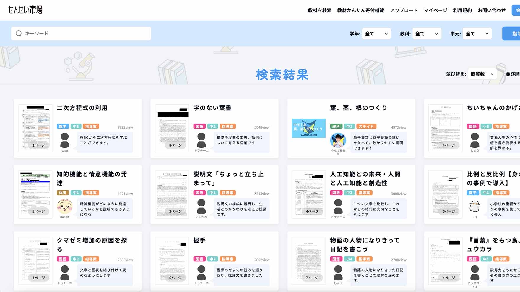
Task: Open 教材を検索 in the top navigation
Action: (319, 10)
